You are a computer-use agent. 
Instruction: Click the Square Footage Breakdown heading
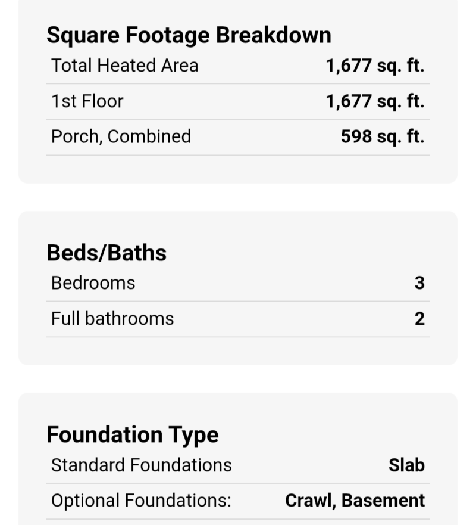pyautogui.click(x=189, y=35)
